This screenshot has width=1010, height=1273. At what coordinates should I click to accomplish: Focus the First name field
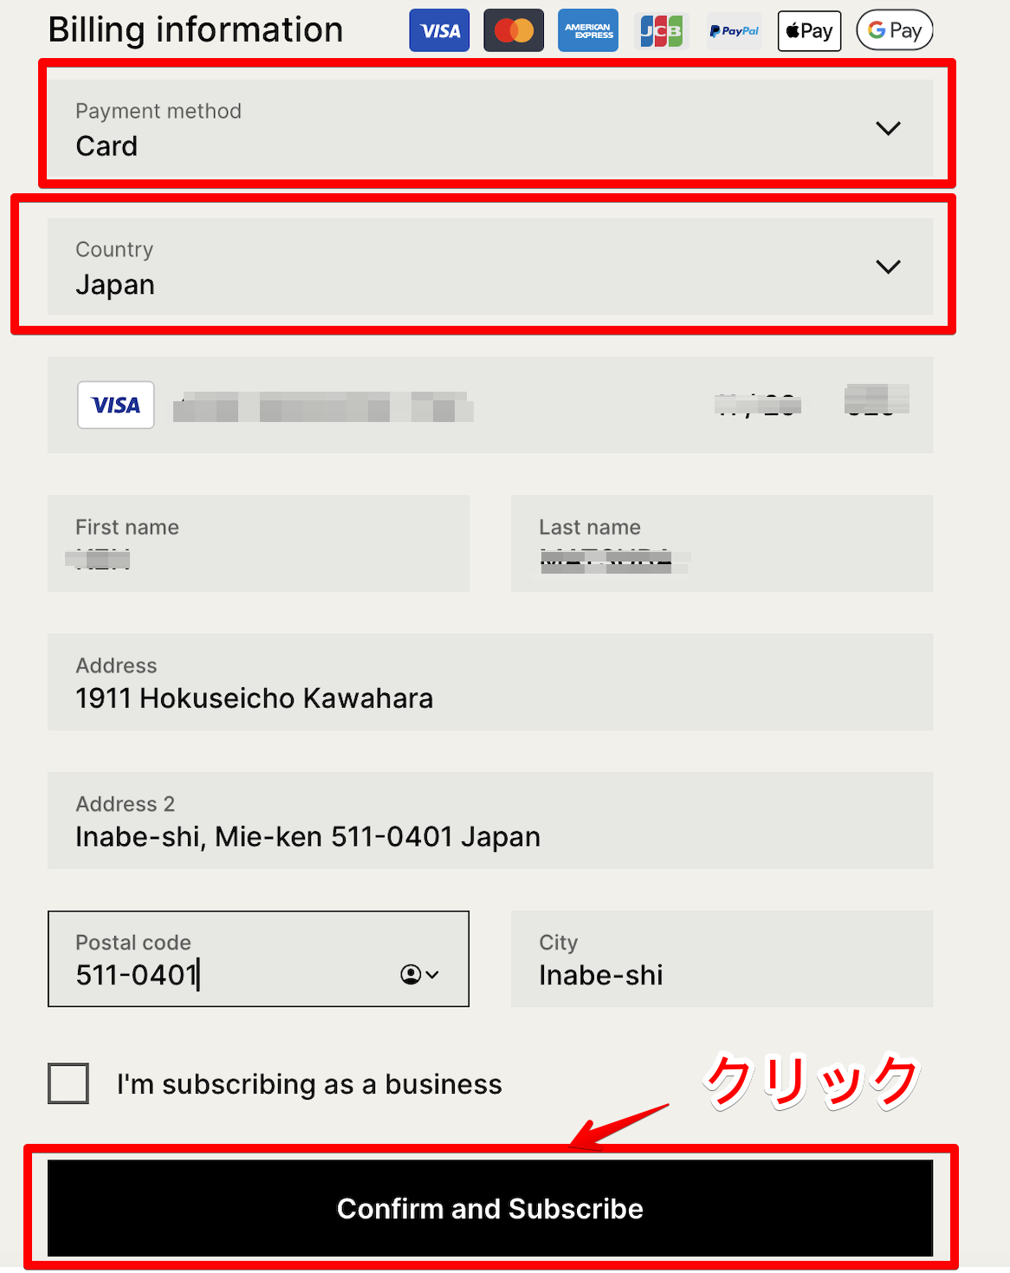[x=259, y=543]
